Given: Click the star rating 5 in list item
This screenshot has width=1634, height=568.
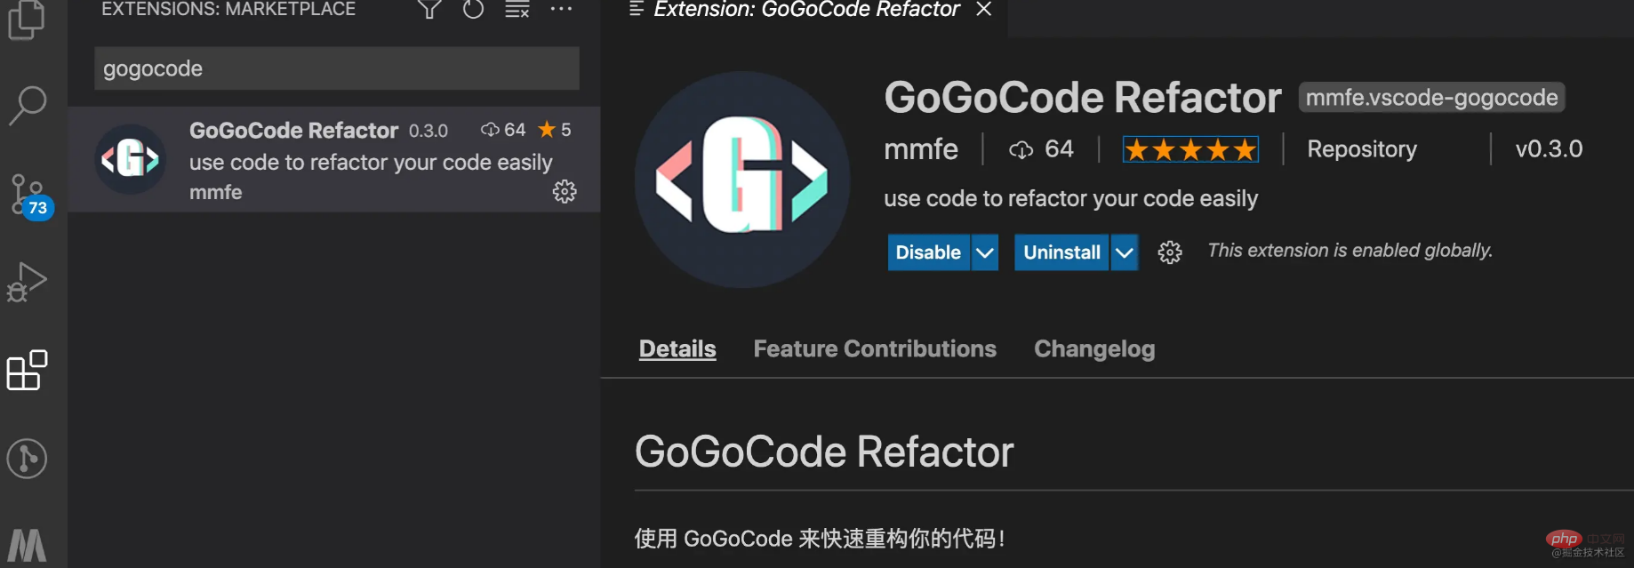Looking at the screenshot, I should pyautogui.click(x=555, y=130).
